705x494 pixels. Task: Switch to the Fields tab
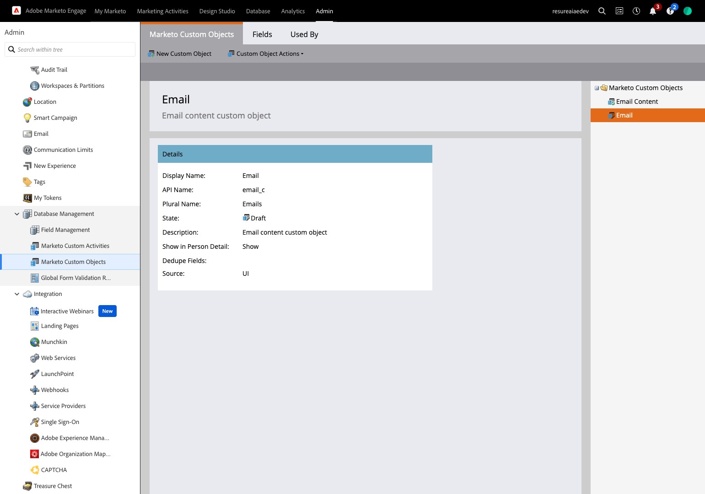tap(262, 34)
